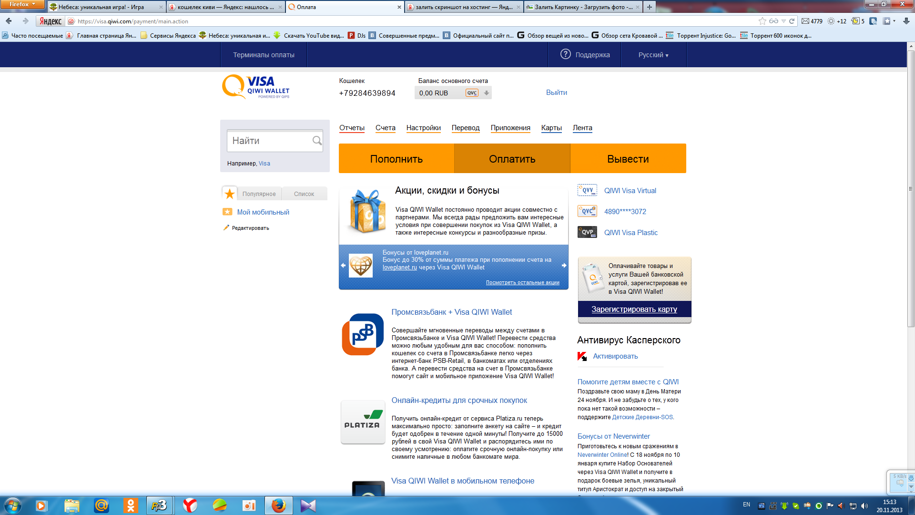Screen dimensions: 915x515
Task: Click the volume speaker icon in system tray
Action: point(864,506)
